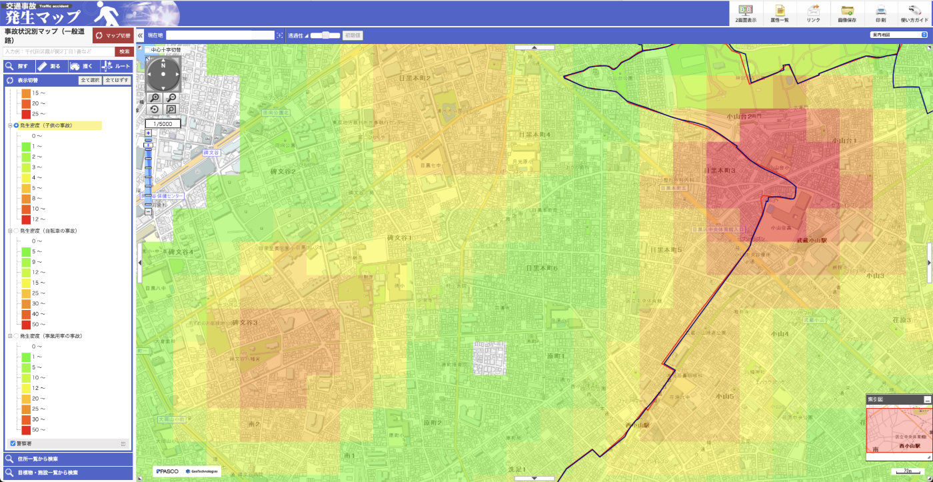Minimize the 索引図 index map panel
The width and height of the screenshot is (933, 482).
point(926,399)
